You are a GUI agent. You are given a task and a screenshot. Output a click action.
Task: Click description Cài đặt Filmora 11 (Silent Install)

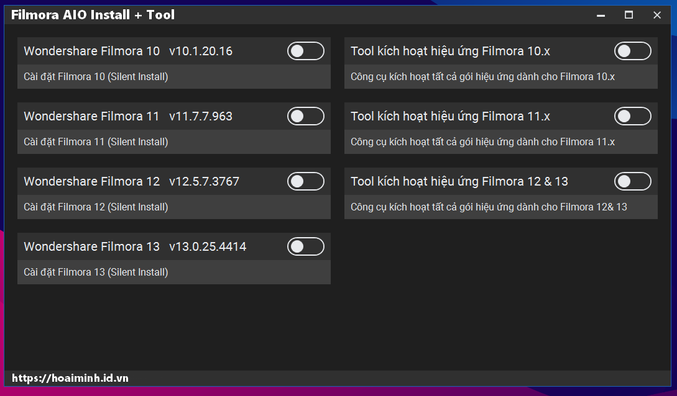tap(96, 142)
